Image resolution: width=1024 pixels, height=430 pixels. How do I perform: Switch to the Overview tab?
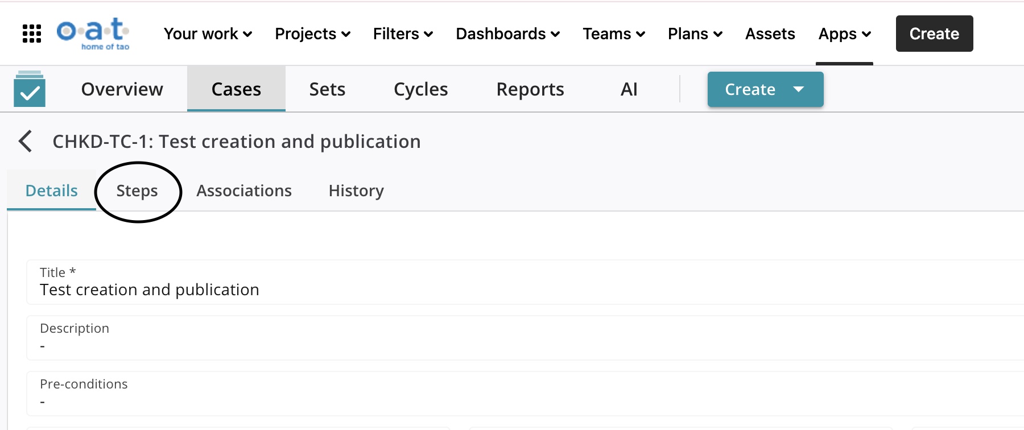(x=122, y=89)
